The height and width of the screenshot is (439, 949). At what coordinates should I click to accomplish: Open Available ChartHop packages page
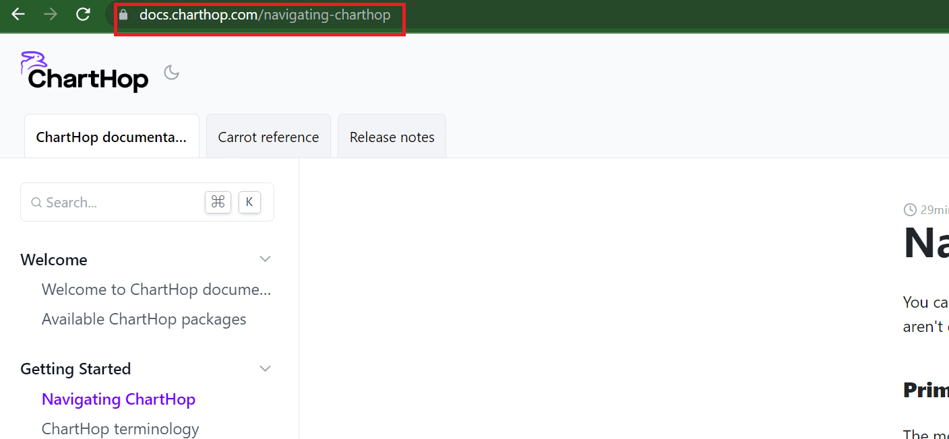(144, 319)
